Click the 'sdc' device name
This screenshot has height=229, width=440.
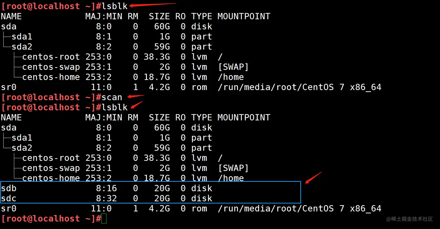coord(9,198)
